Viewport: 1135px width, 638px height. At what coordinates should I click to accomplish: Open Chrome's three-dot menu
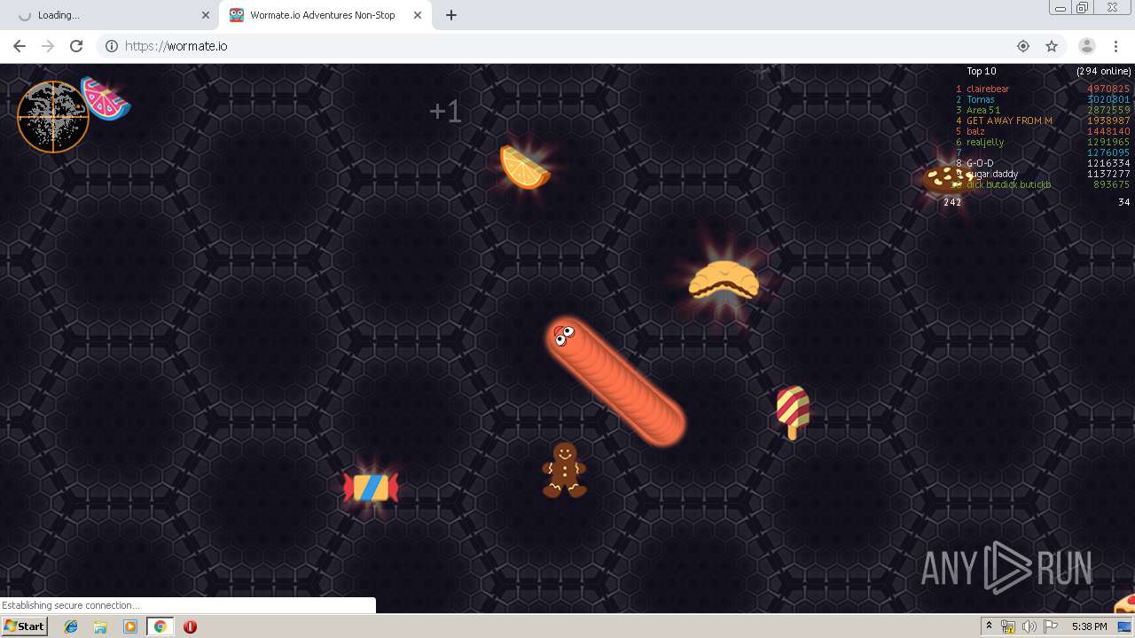coord(1115,46)
